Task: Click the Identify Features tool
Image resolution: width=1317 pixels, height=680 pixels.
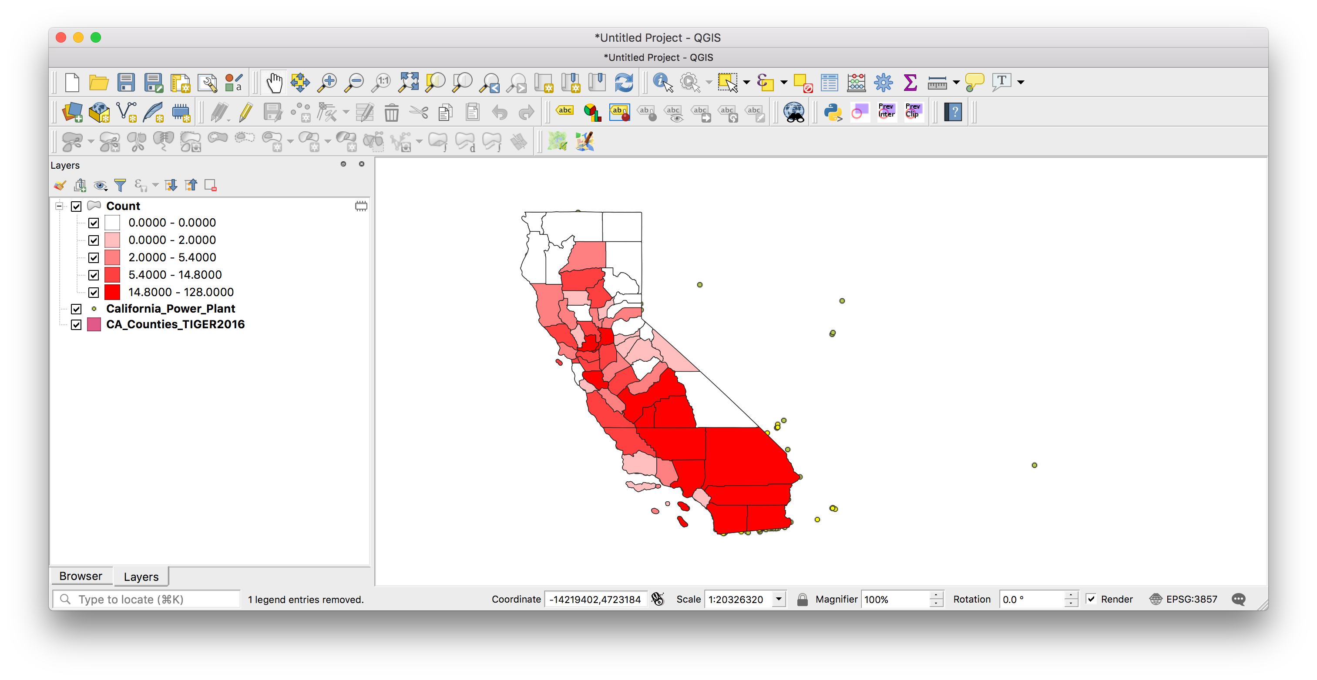Action: [x=662, y=82]
